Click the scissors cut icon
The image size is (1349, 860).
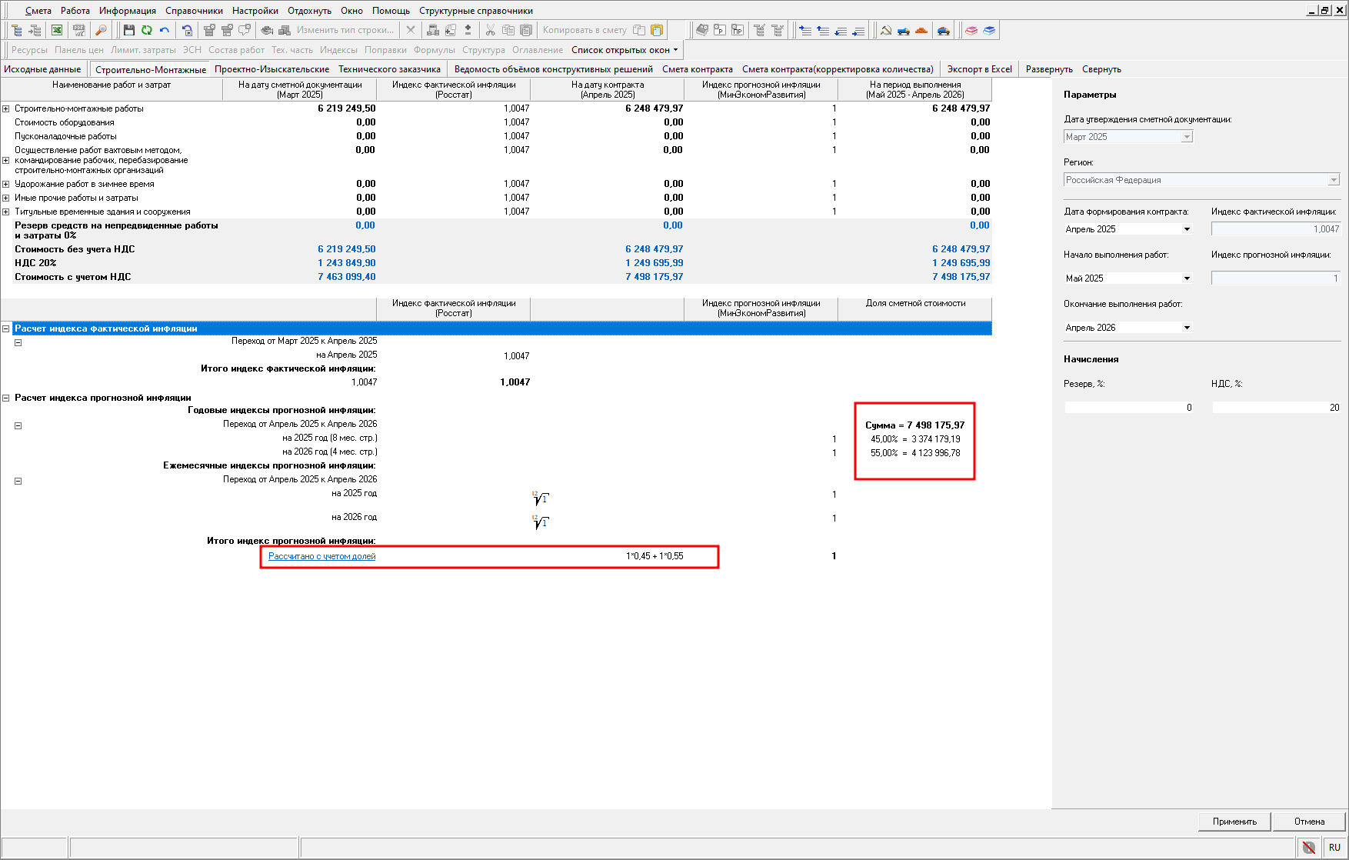click(490, 30)
